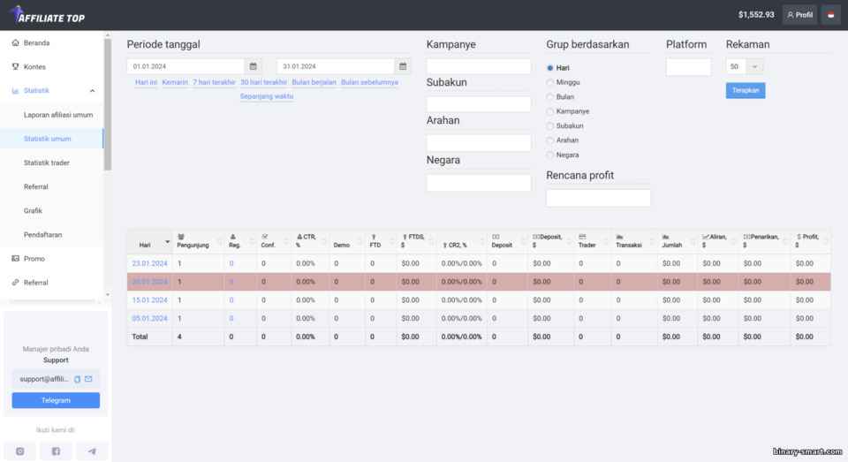Group results by Minggu
This screenshot has width=848, height=462.
click(550, 83)
